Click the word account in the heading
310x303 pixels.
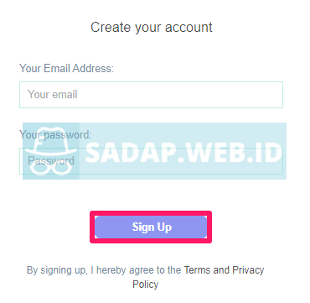[189, 28]
